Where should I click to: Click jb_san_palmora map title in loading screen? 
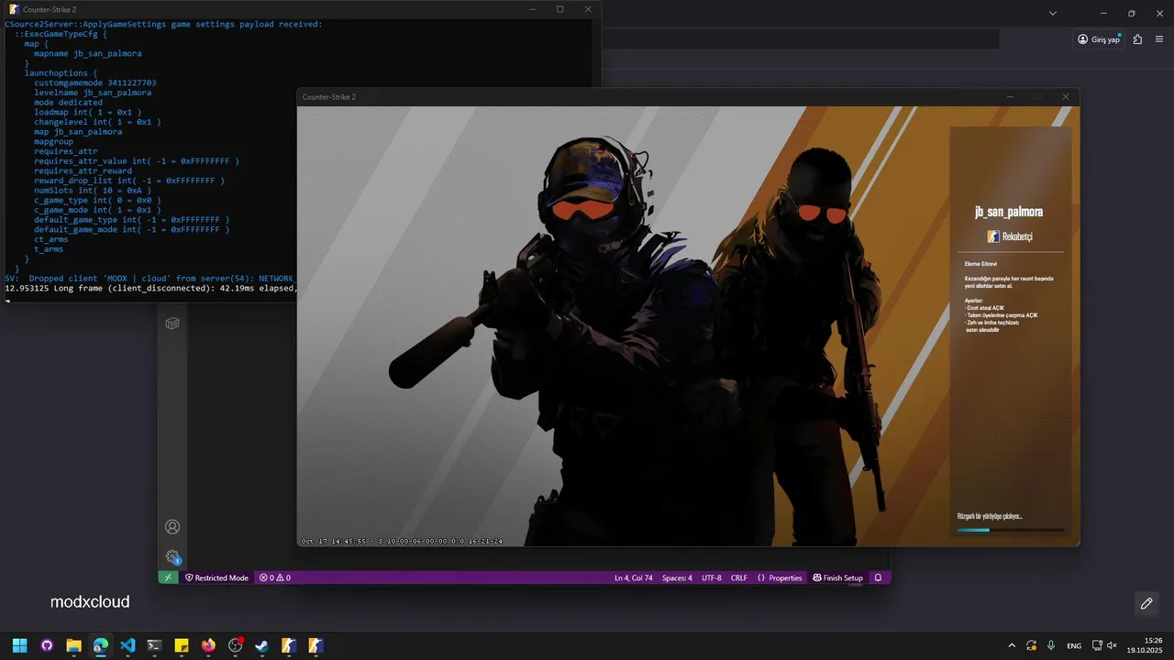click(x=1009, y=212)
